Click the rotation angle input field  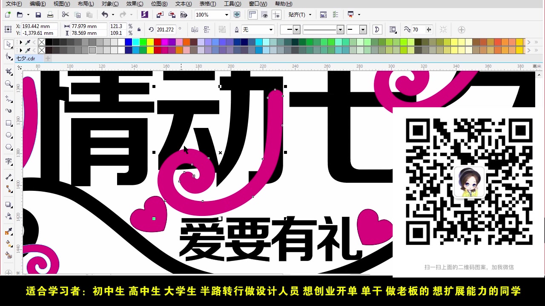tap(166, 29)
